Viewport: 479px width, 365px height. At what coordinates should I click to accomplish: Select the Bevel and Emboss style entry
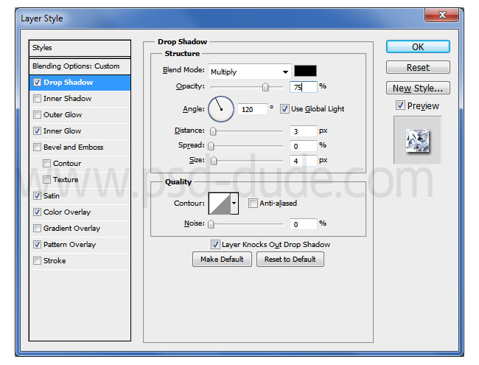[x=80, y=147]
